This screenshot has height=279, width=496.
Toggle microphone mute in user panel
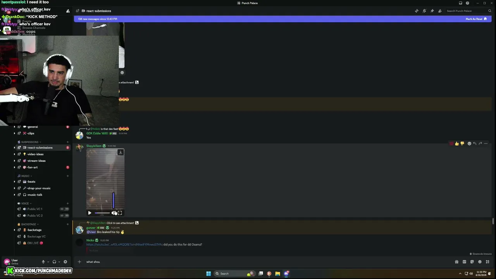click(x=43, y=262)
